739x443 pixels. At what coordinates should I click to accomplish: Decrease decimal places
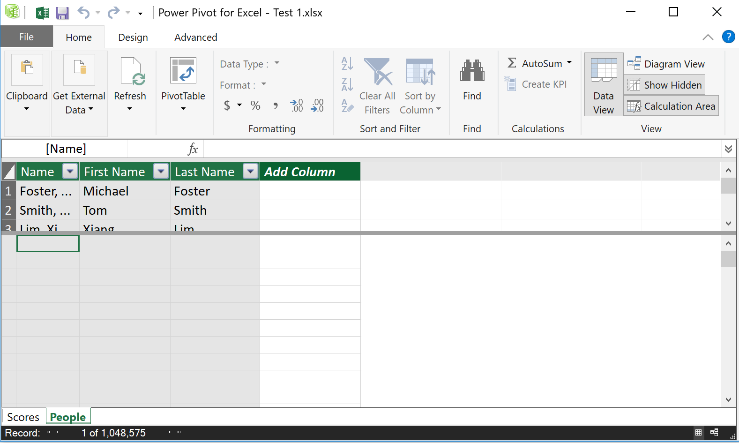(317, 105)
